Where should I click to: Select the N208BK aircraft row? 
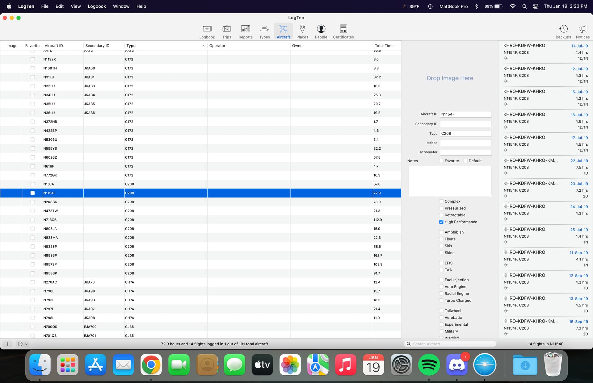click(x=50, y=202)
